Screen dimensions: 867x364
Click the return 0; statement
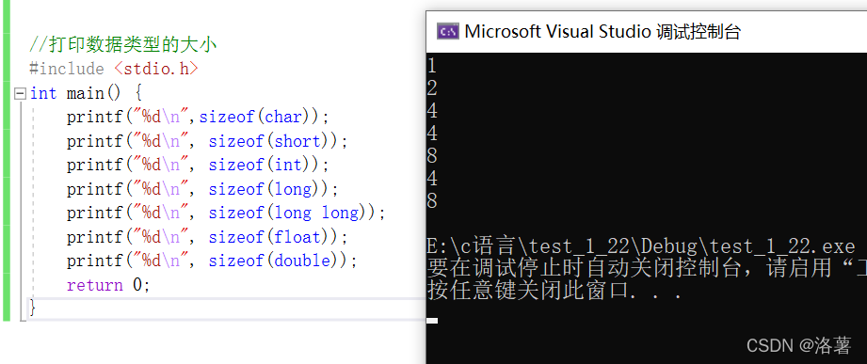pyautogui.click(x=108, y=286)
